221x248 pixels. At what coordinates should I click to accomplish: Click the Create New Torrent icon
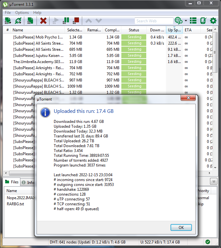(30, 21)
